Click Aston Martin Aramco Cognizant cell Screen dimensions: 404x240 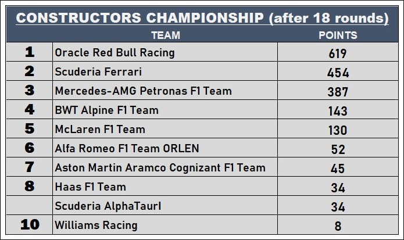tap(165, 167)
